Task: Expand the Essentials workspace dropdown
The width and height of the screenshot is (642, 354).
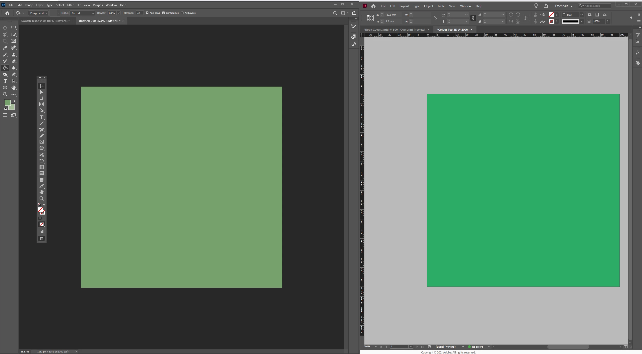Action: [564, 6]
